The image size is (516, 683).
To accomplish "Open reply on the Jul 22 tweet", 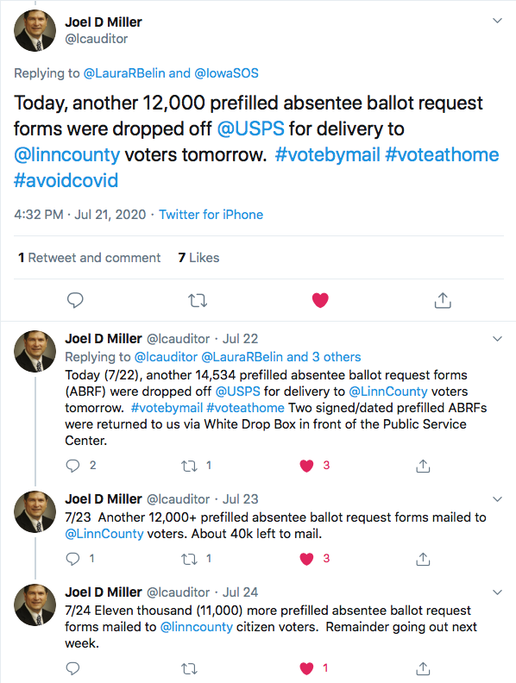I will click(x=72, y=466).
